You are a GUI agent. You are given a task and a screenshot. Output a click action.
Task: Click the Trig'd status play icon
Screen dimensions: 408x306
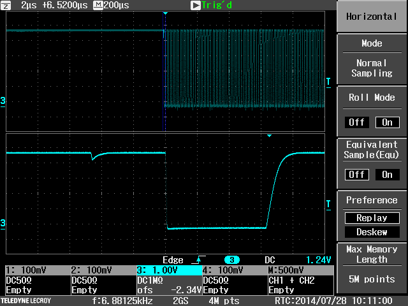tap(197, 5)
